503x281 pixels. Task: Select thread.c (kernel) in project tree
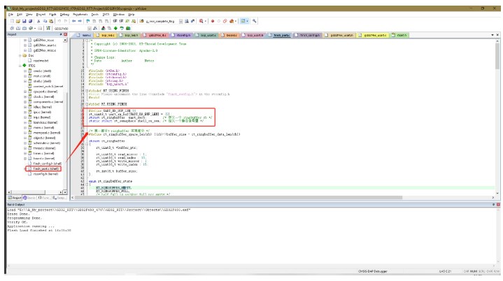tap(44, 148)
